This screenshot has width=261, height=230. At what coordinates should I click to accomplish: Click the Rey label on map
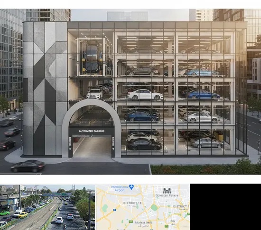coord(173,221)
